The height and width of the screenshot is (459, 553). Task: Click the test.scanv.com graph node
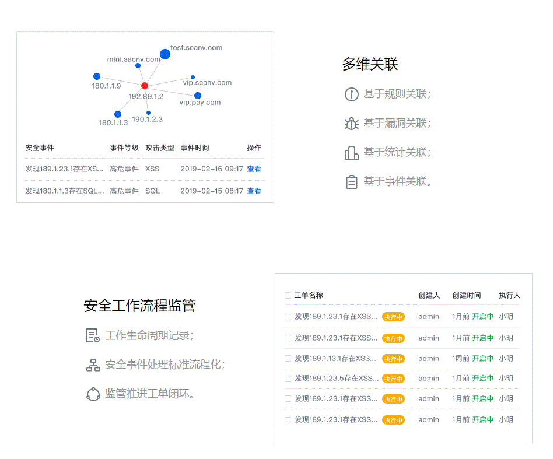pos(165,54)
